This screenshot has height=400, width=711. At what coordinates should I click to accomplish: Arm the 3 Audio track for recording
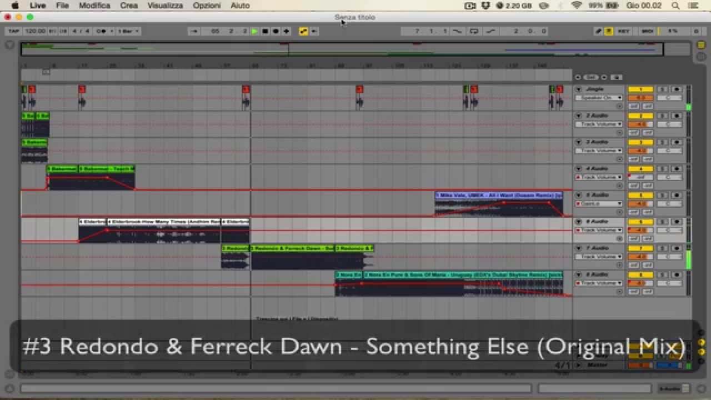677,142
